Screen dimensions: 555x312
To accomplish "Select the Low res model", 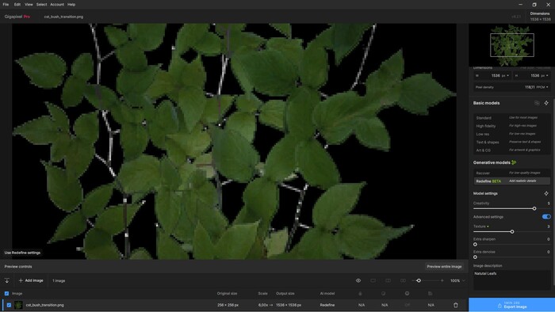I will coord(512,134).
